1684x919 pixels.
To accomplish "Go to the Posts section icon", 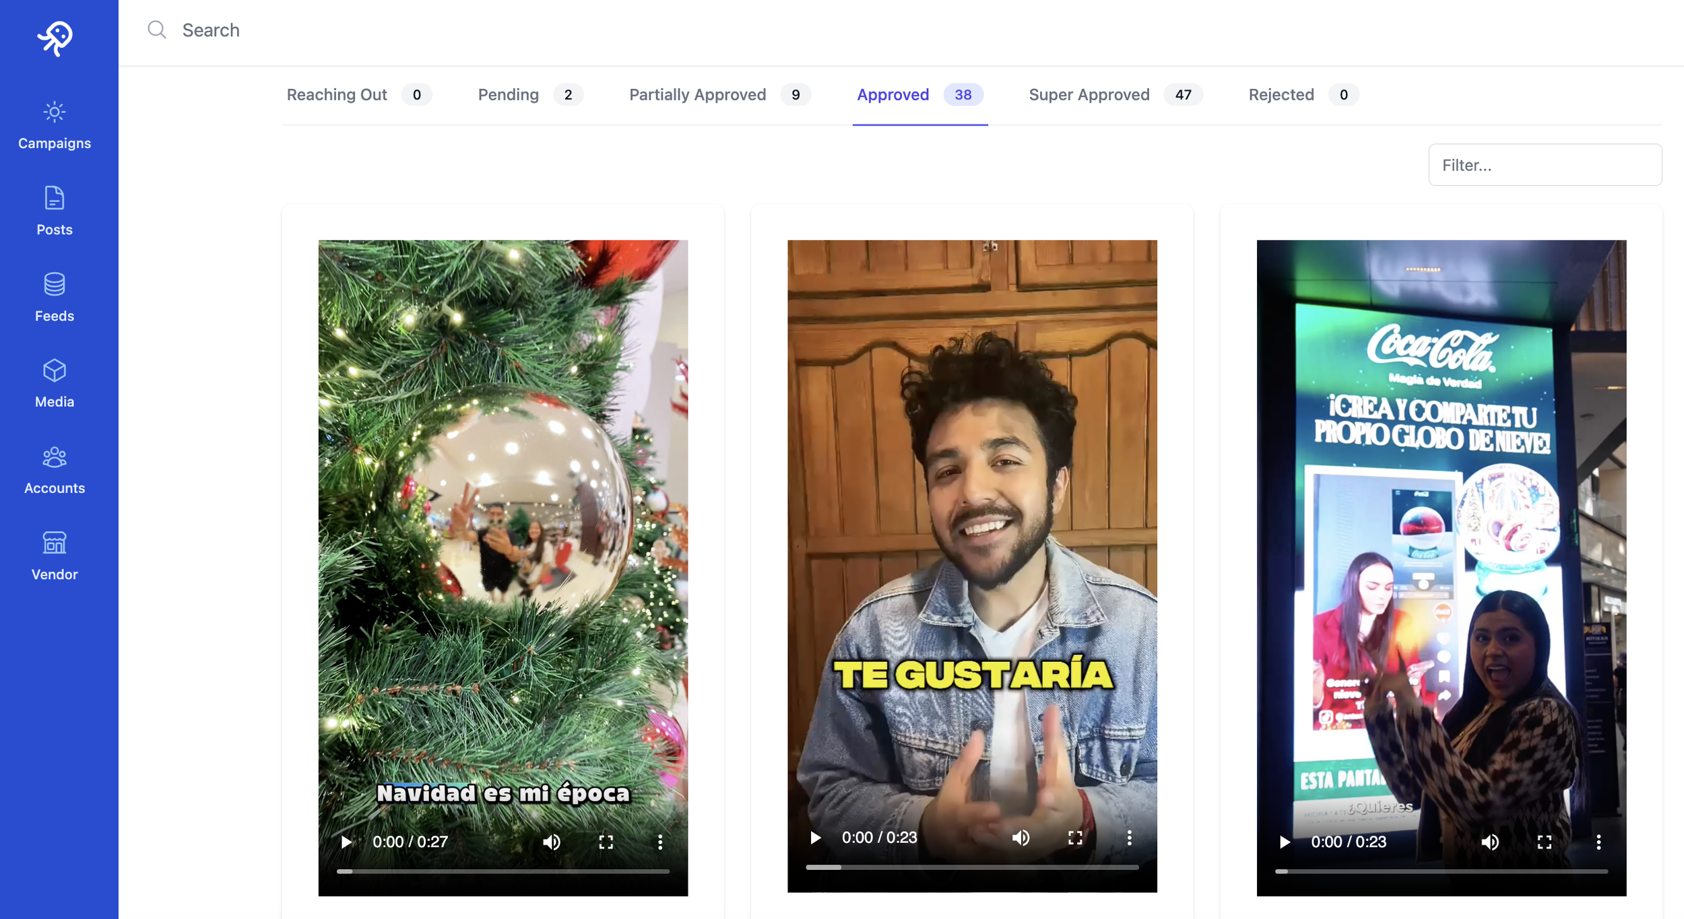I will pos(55,198).
